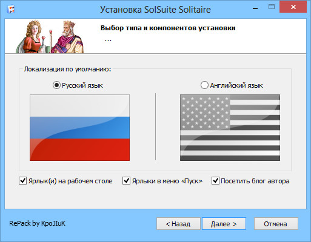Click the Russian flag image
Viewport: 311px width, 242px height.
click(79, 128)
